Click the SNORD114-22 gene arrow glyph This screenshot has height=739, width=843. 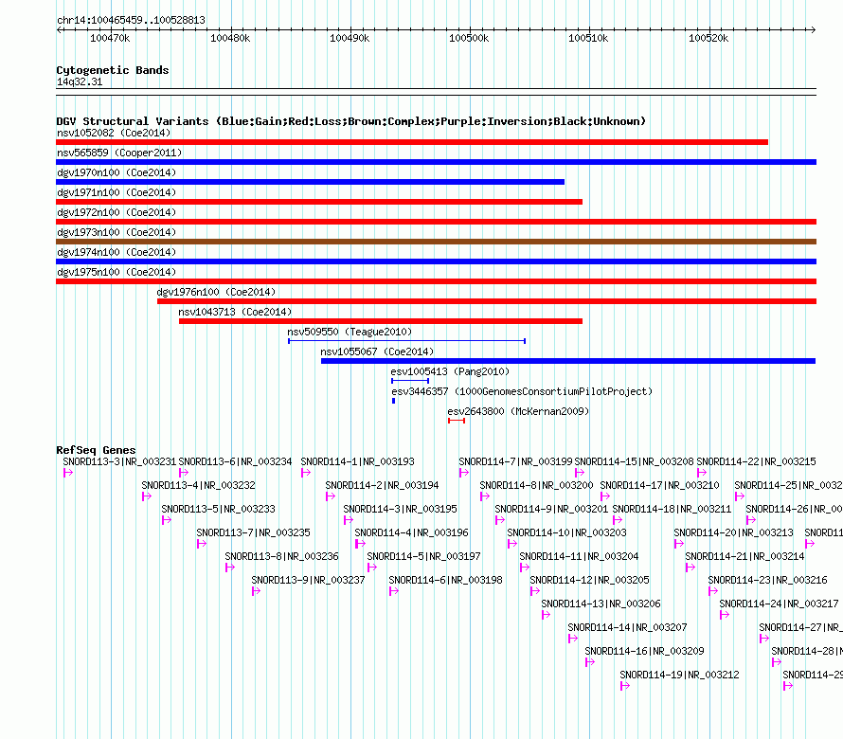point(702,473)
